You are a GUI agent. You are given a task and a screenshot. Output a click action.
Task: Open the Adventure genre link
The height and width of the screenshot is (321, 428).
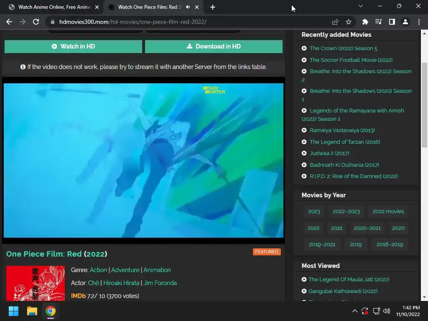[125, 270]
